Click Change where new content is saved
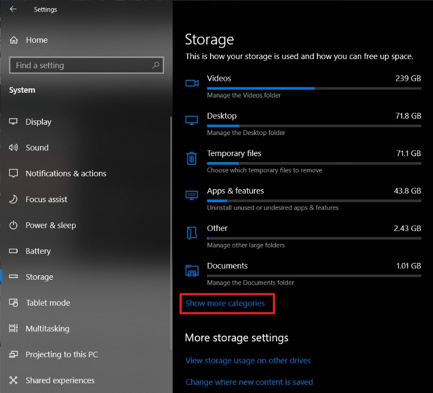433x393 pixels. pyautogui.click(x=249, y=382)
